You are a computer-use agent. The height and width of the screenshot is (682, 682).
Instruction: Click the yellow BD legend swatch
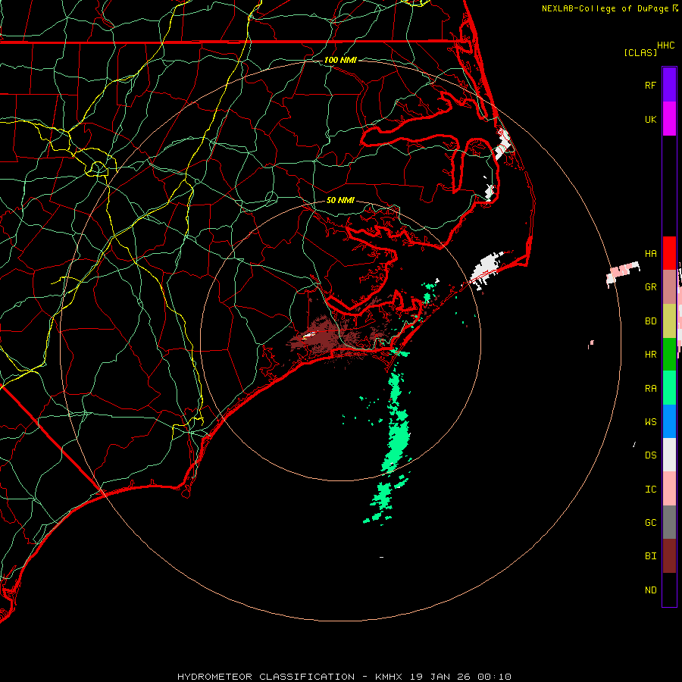(x=669, y=321)
